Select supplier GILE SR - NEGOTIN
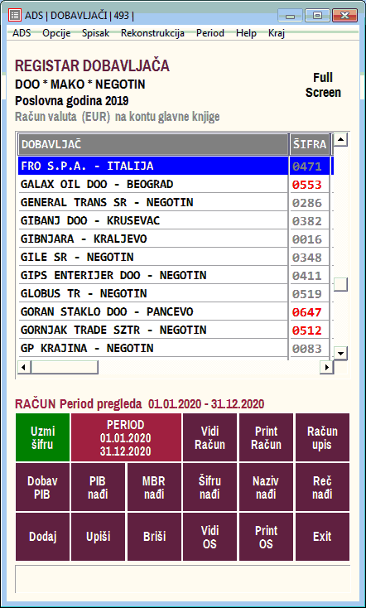The height and width of the screenshot is (608, 366). [153, 257]
